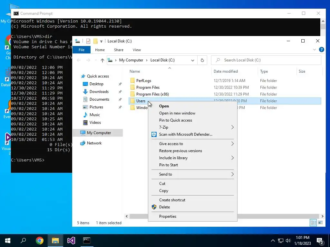Click horizontal scrollbar left arrow in Explorer
Screen dimensions: 330x247
coord(127,216)
